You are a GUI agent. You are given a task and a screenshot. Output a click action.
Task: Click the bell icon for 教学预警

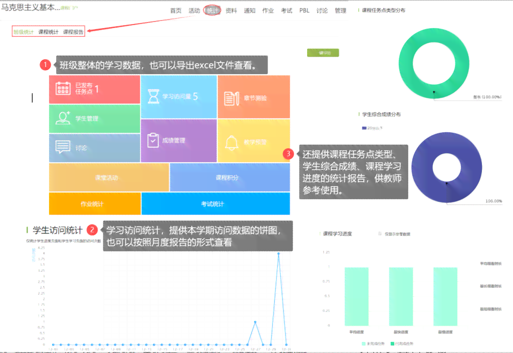click(x=231, y=143)
